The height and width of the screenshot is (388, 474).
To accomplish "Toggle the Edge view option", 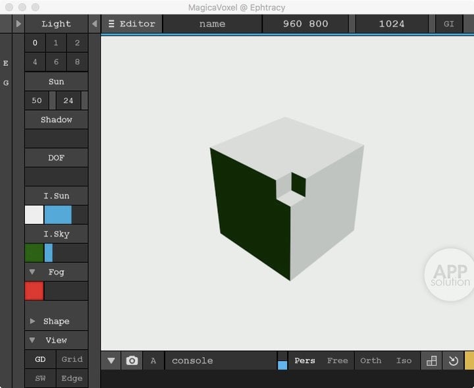I will 72,378.
